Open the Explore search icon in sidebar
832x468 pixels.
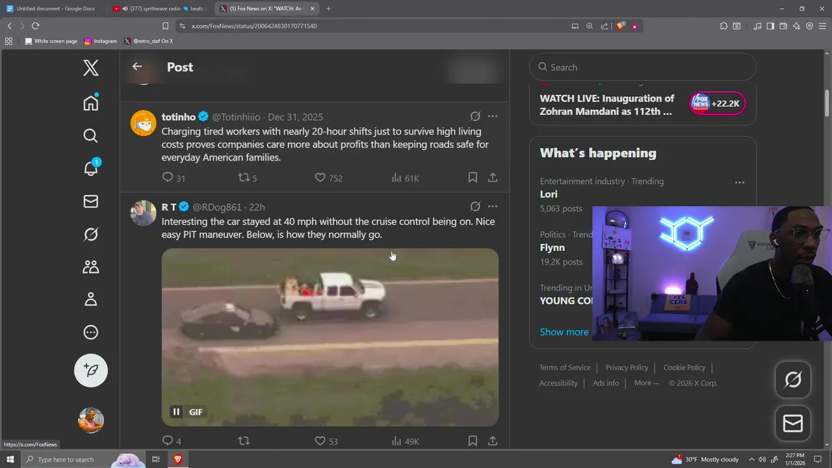tap(91, 135)
